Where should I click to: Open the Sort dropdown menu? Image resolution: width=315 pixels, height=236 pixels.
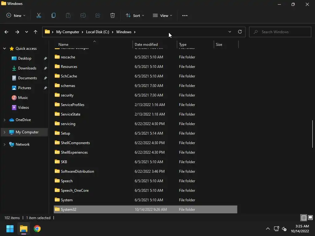[x=135, y=15]
